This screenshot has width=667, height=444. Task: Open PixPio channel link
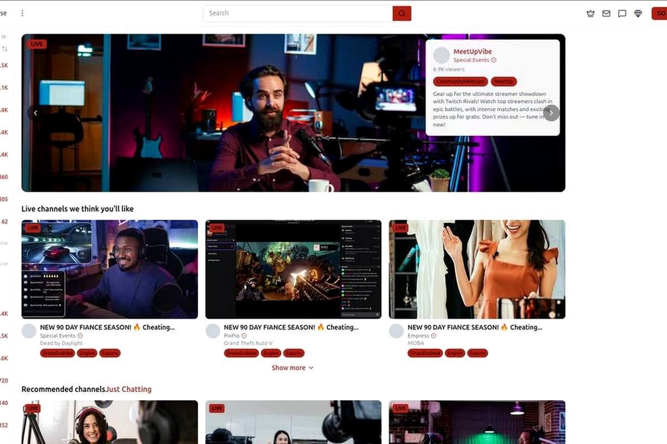[x=232, y=336]
